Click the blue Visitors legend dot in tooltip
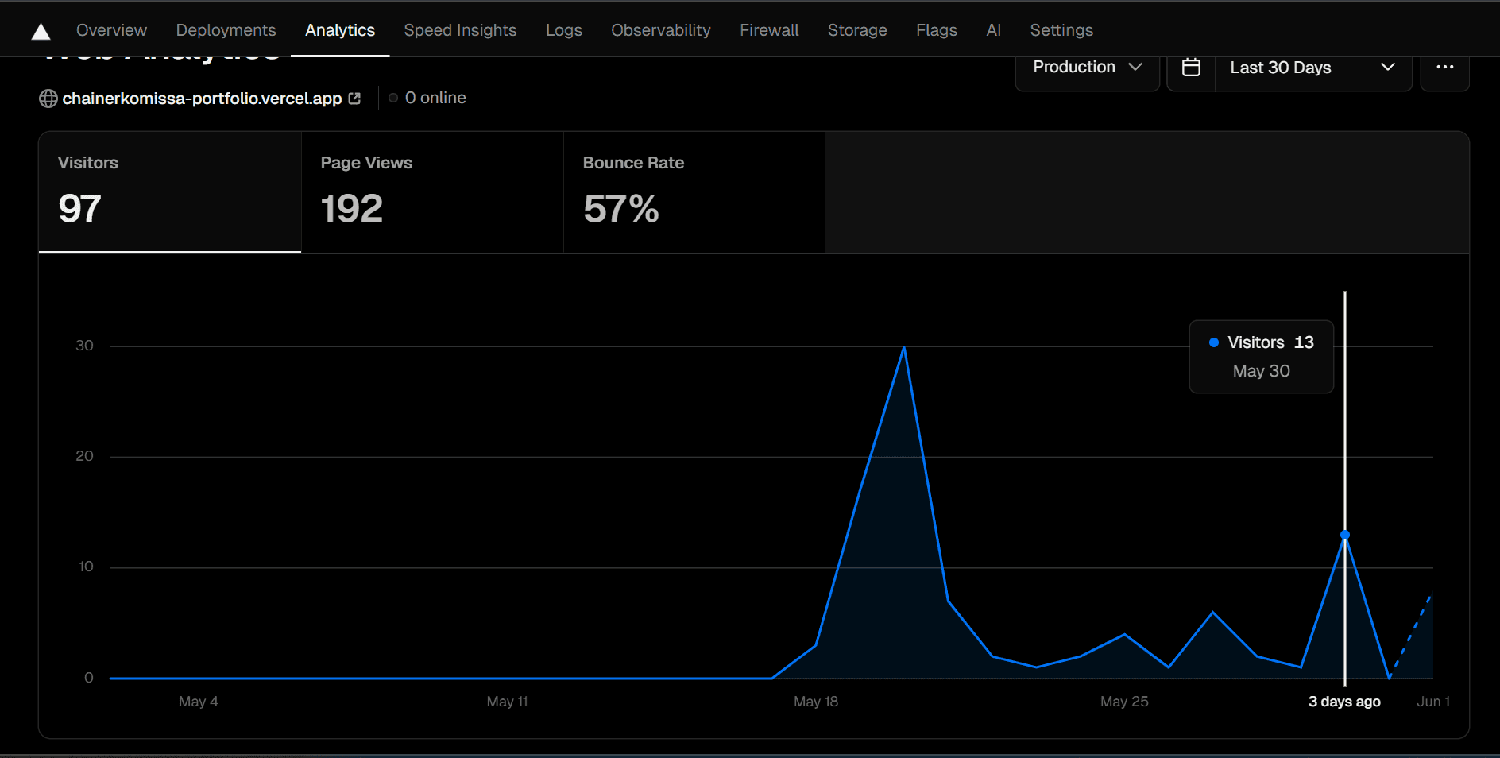 1213,342
